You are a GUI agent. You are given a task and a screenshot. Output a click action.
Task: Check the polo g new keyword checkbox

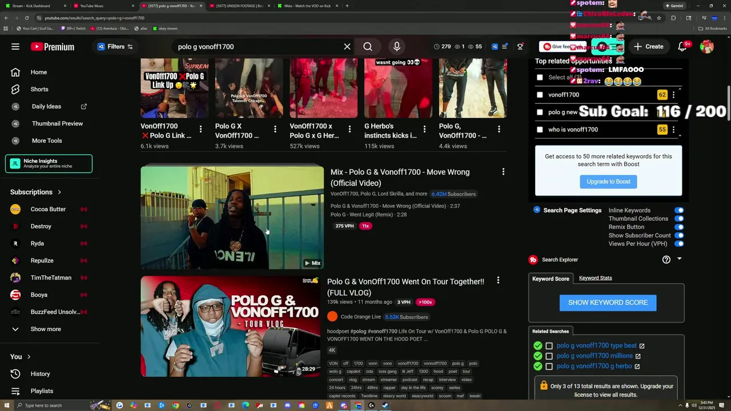[540, 112]
